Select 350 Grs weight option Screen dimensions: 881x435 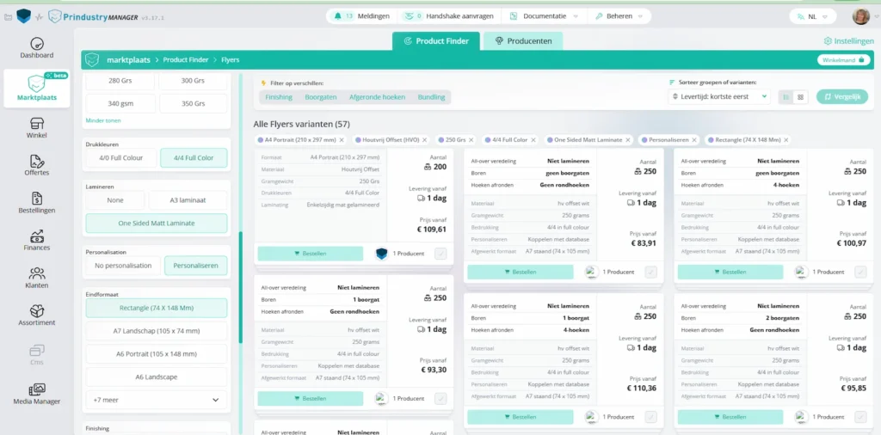pyautogui.click(x=193, y=104)
